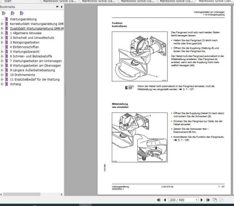234x206 pixels.
Task: Click the bookmarks scrollbar left arrow
Action: pos(1,194)
